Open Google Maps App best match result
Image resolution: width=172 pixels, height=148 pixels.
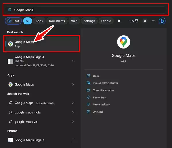[42, 44]
